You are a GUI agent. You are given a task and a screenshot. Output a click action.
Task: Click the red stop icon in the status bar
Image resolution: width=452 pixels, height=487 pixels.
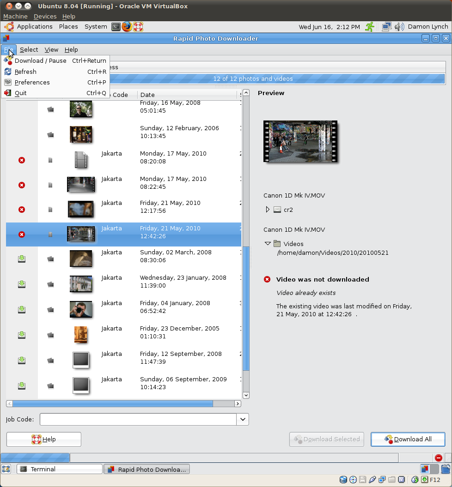439,457
